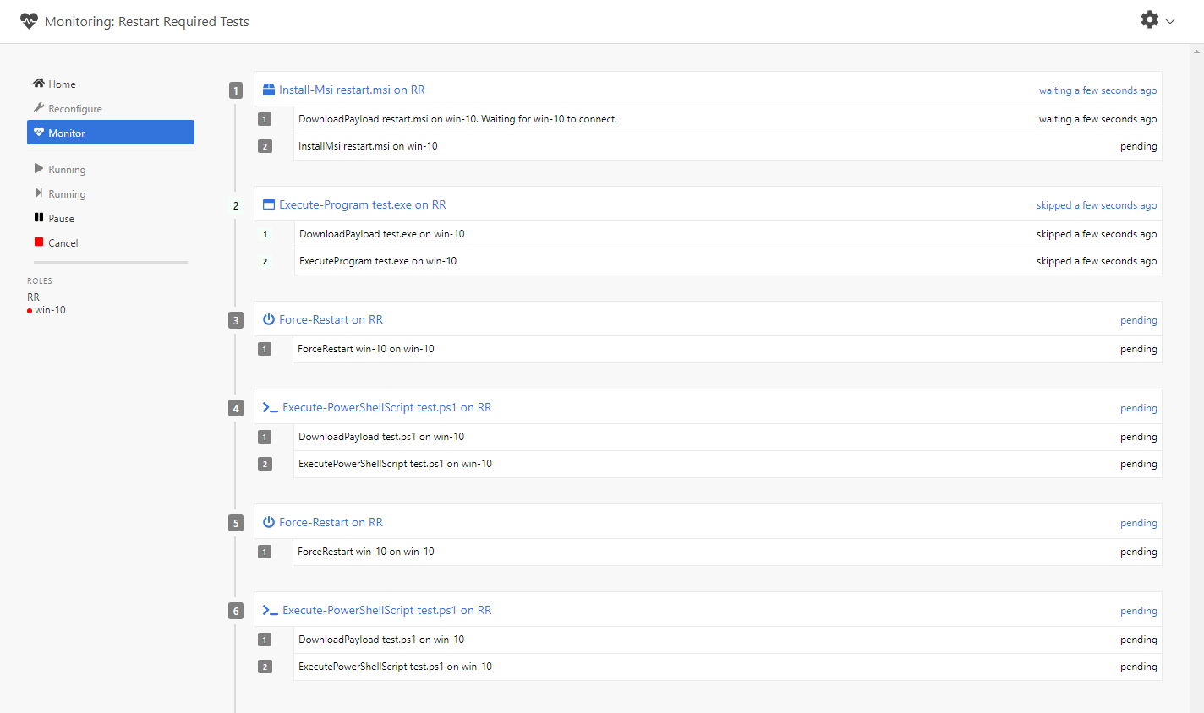Screen dimensions: 1204x713
Task: Click substep 2 badge beside InstallMsi restart.msi
Action: tap(265, 146)
